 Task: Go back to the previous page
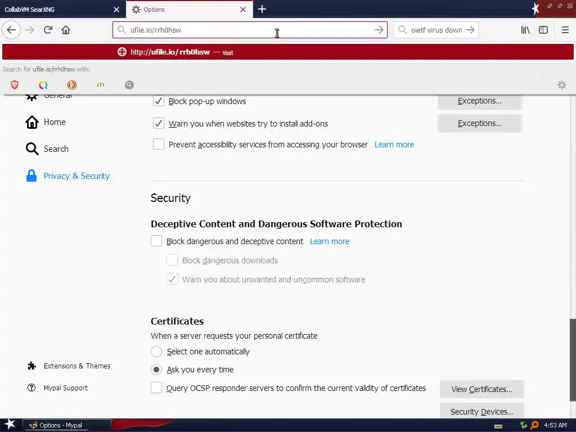point(11,30)
